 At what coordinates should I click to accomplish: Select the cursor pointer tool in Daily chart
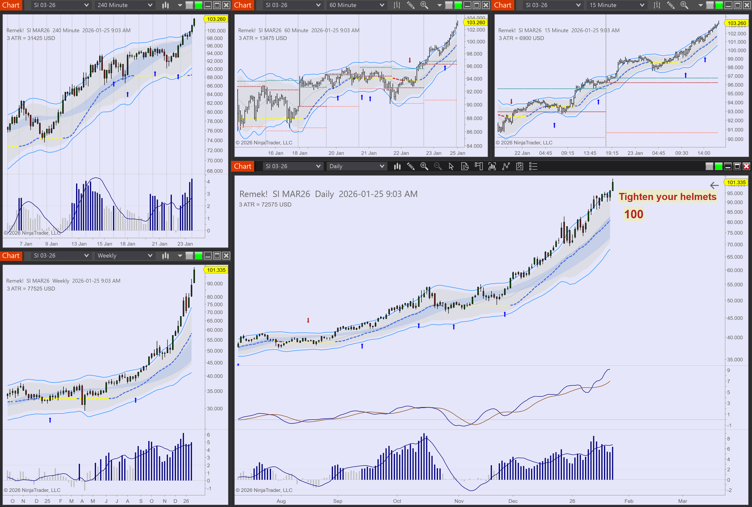point(451,166)
